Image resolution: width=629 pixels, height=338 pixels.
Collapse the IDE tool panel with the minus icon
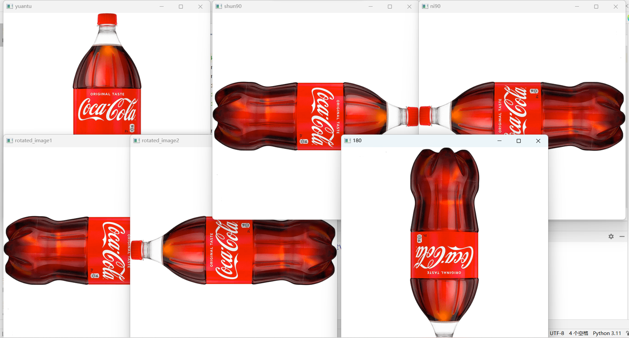coord(622,236)
